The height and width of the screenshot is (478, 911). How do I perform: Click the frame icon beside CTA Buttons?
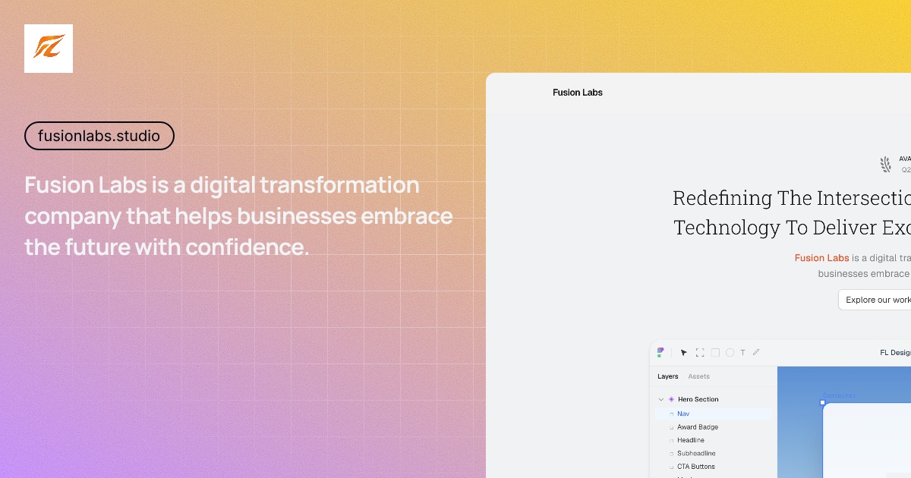tap(671, 467)
